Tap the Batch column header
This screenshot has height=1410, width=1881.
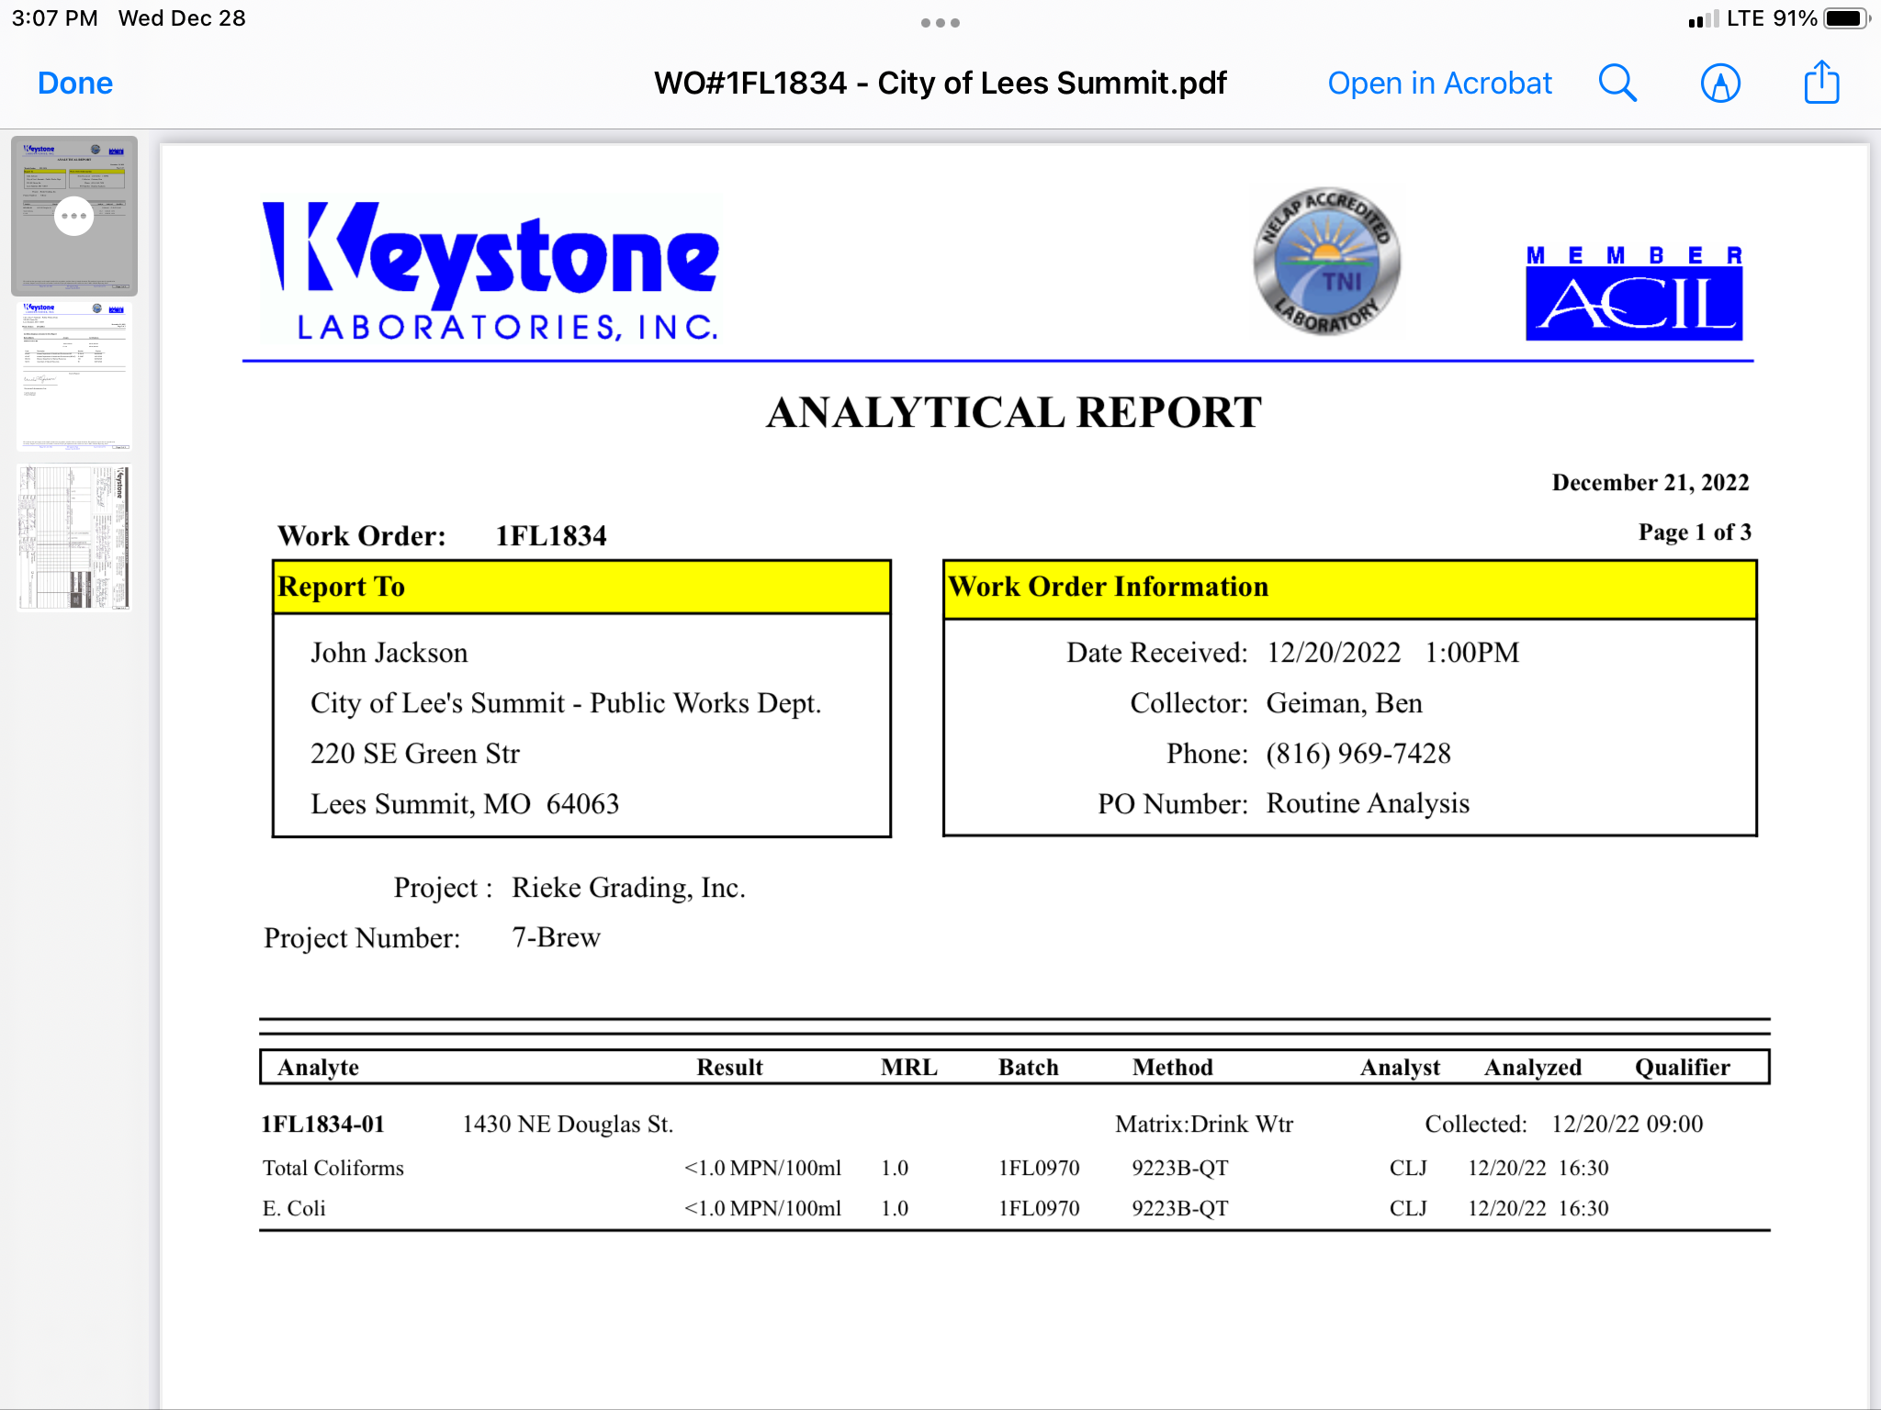point(1028,1068)
